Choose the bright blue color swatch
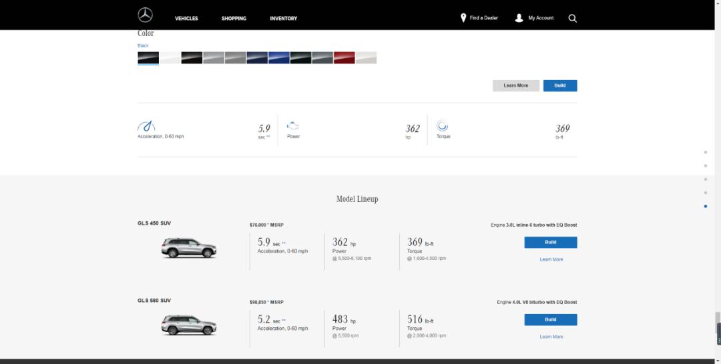Screen dimensions: 721x364 (279, 58)
